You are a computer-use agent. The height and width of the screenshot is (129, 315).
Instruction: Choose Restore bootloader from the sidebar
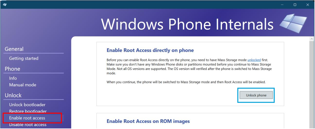pos(28,111)
